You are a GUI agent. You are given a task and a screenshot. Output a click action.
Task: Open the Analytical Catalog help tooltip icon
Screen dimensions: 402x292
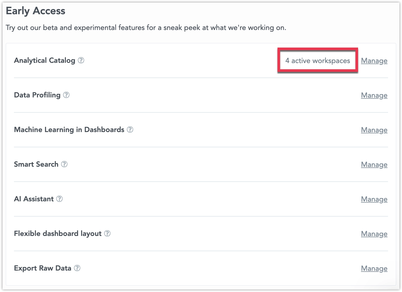coord(81,60)
